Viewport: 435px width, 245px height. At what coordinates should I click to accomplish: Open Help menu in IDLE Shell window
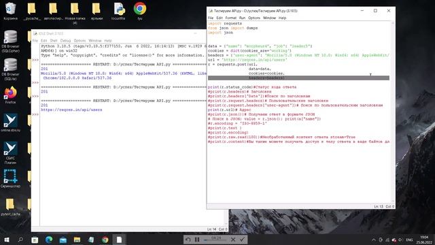tap(108, 41)
